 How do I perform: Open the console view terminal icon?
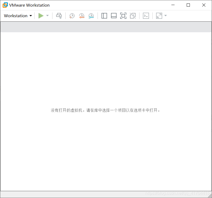pos(146,16)
